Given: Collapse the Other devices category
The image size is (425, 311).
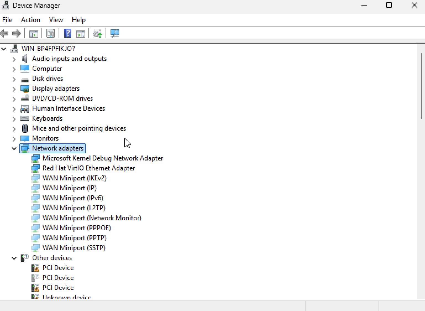Looking at the screenshot, I should click(14, 258).
